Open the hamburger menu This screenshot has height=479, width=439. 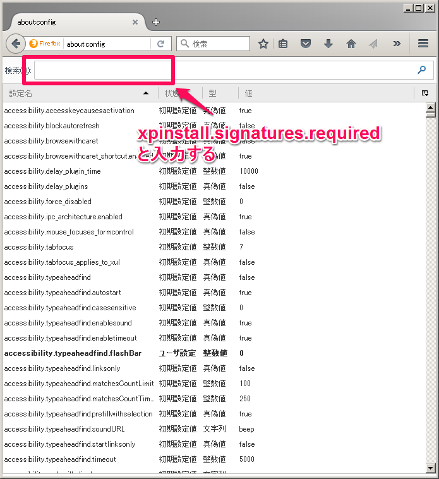tap(423, 44)
